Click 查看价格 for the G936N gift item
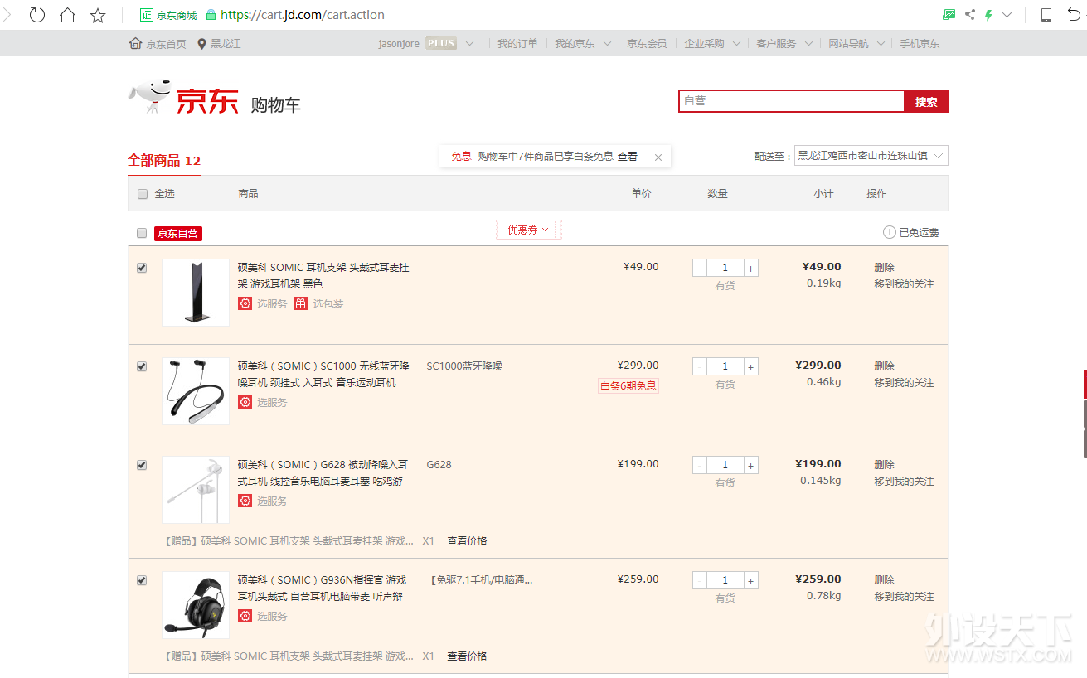This screenshot has height=678, width=1087. point(467,656)
